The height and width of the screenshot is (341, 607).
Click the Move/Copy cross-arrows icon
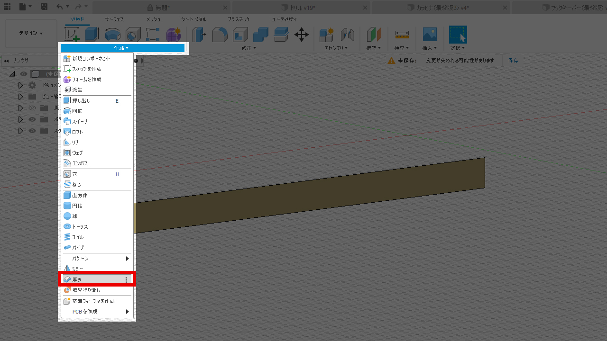click(x=302, y=35)
